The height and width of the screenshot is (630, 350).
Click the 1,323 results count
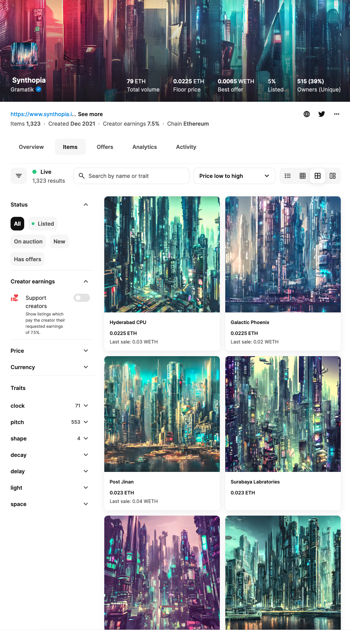49,181
